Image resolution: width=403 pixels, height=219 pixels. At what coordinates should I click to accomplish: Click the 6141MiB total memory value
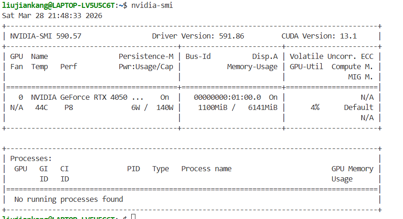(x=262, y=107)
